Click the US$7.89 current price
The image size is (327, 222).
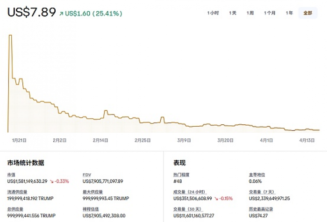31,12
